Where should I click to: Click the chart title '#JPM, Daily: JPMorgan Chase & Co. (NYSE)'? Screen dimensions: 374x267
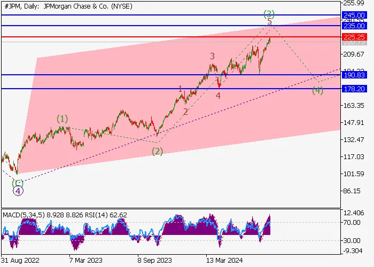[68, 6]
